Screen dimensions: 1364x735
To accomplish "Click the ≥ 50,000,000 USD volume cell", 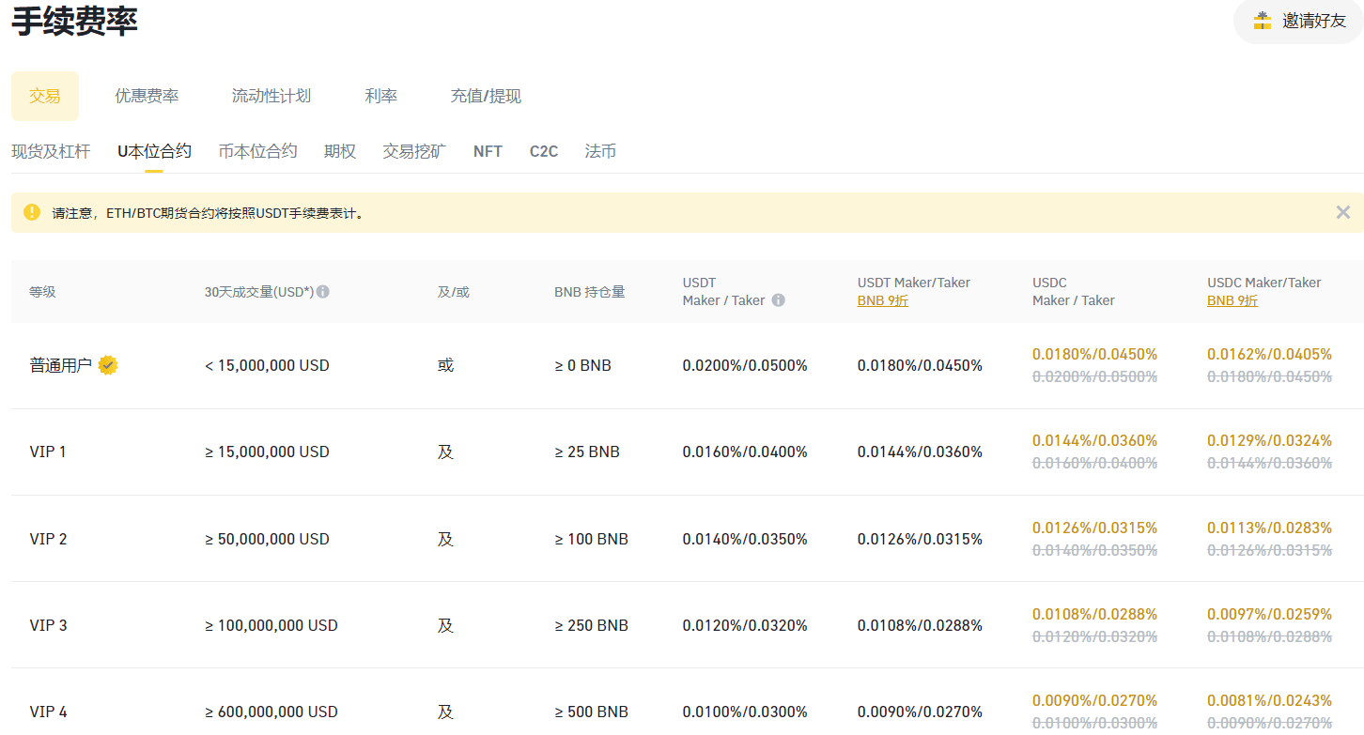I will coord(267,539).
